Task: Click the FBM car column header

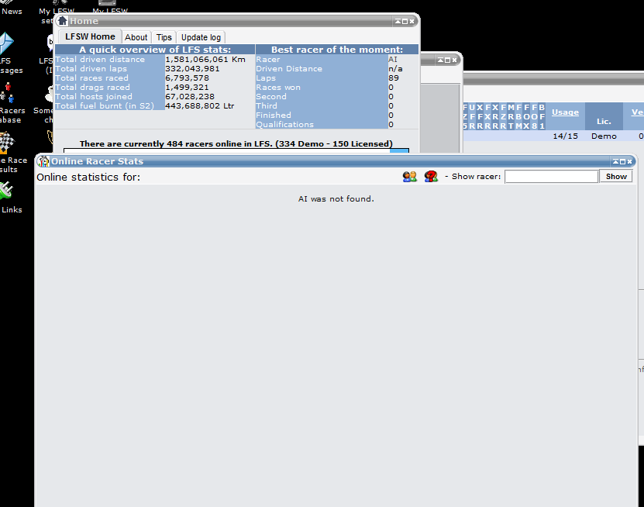Action: (518, 117)
